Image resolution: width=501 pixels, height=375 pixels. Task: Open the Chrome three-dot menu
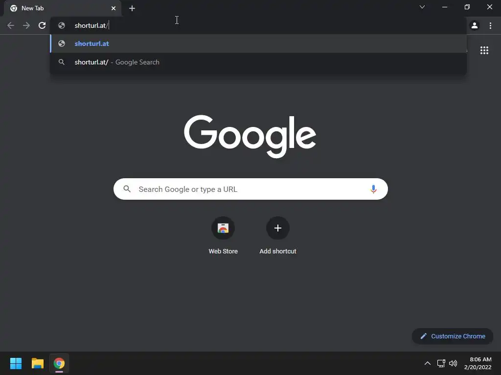(490, 25)
